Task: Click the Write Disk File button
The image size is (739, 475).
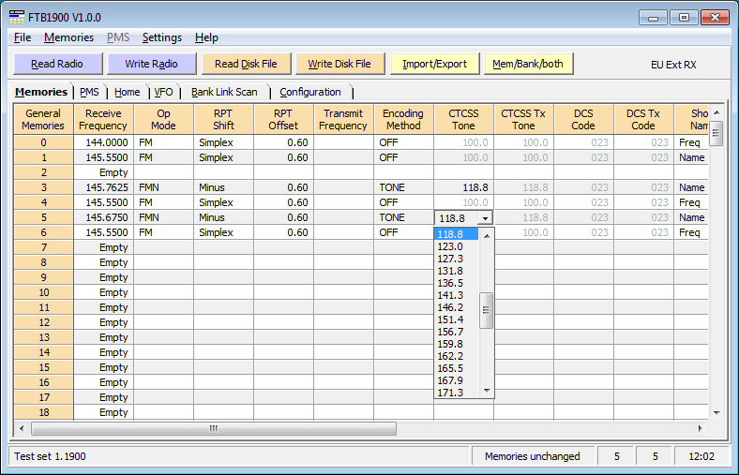Action: point(339,64)
